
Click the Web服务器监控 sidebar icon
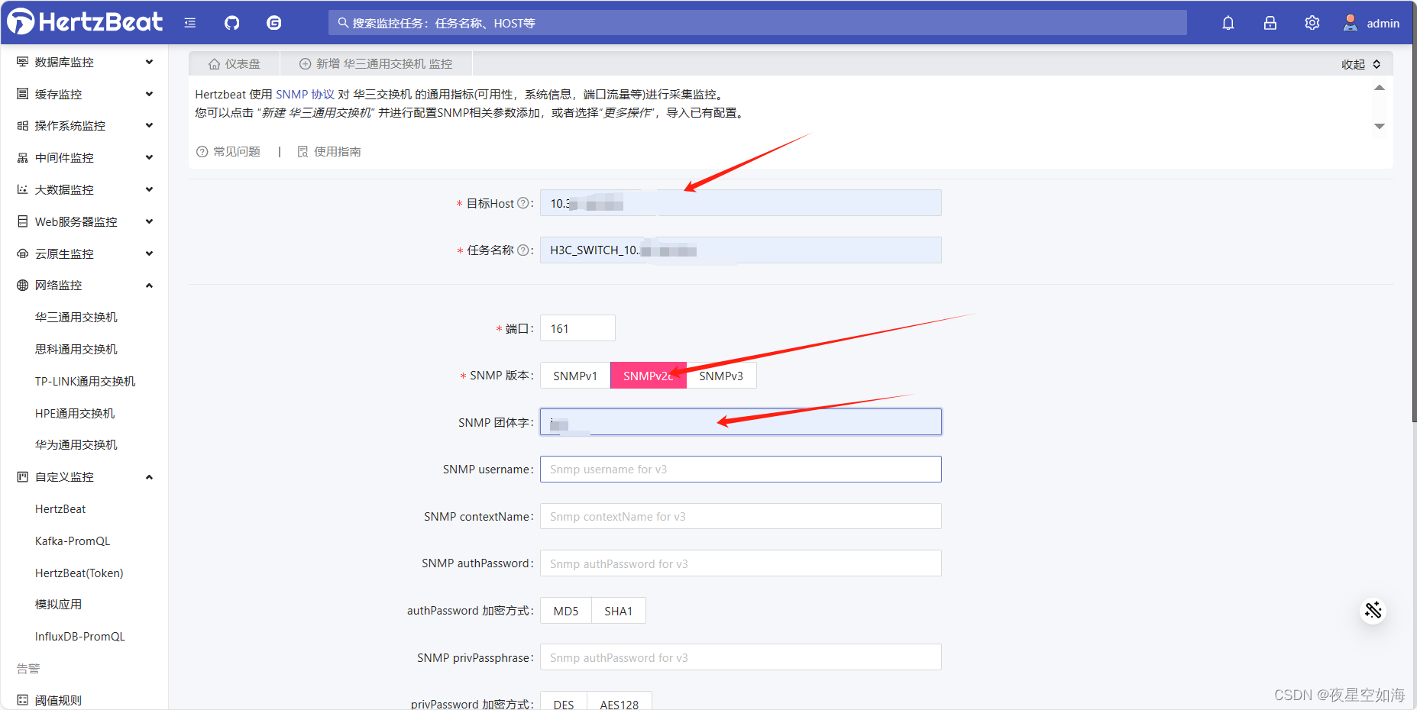(x=22, y=221)
